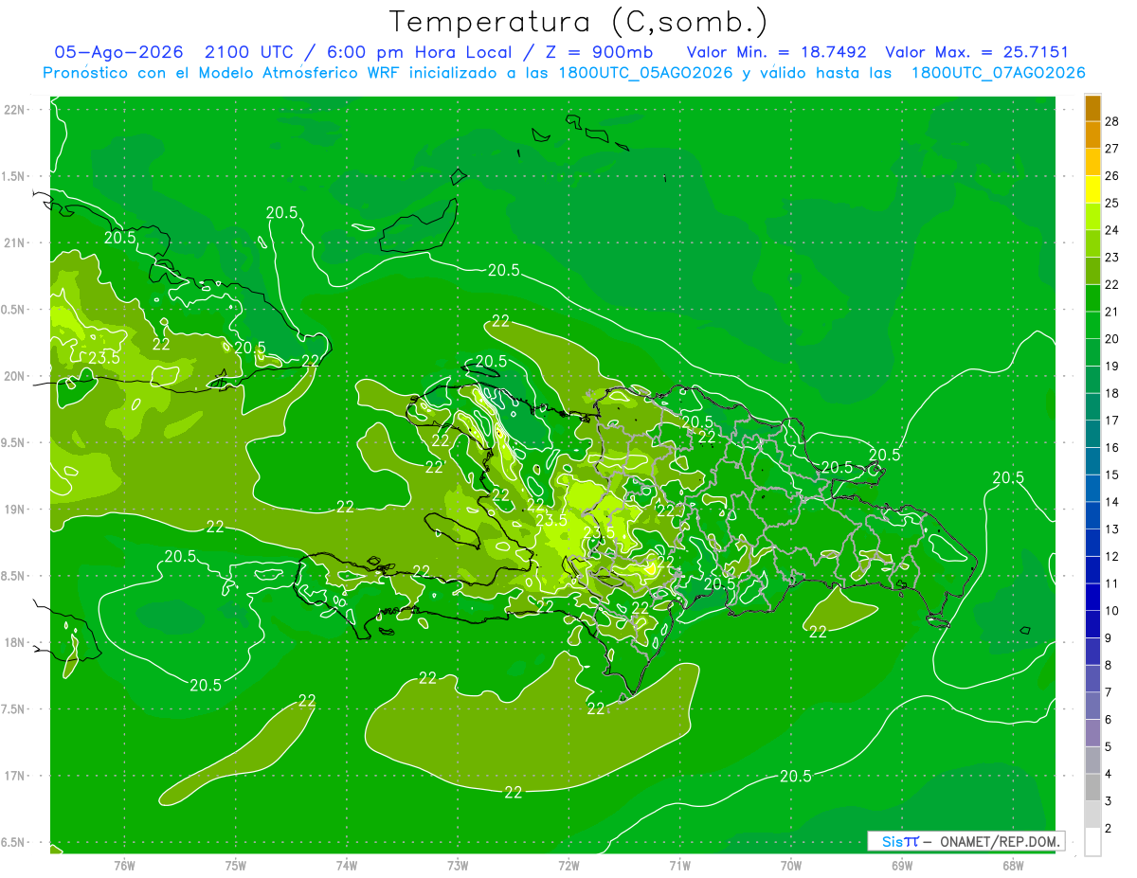
Task: Click color scale label 10
Action: 1112,611
